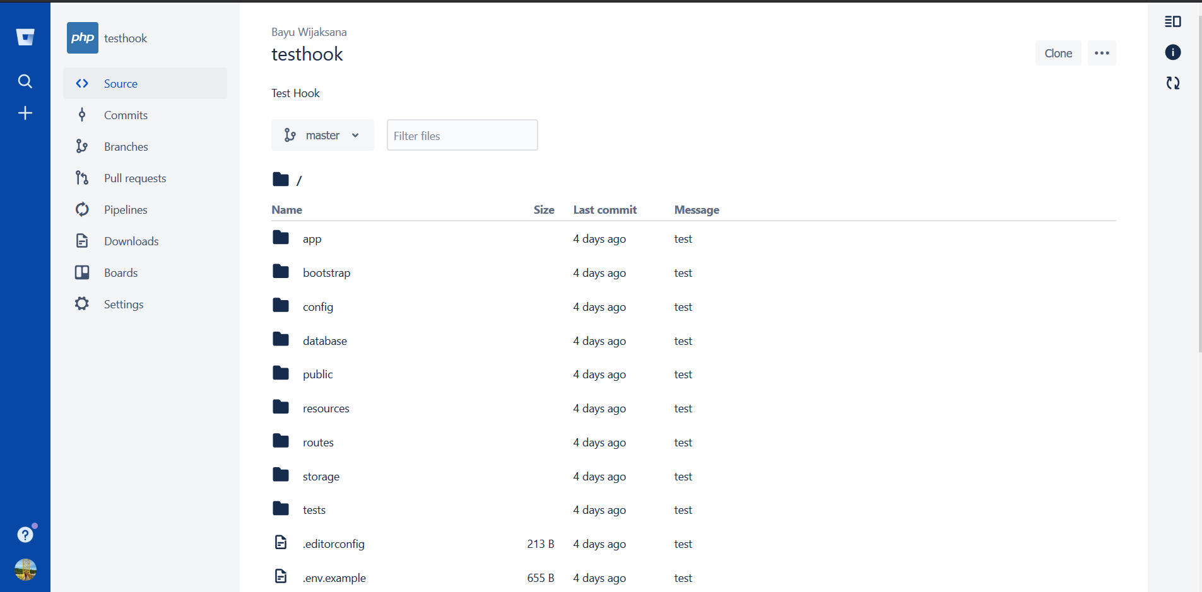
Task: Open the .env.example file link
Action: (x=334, y=578)
